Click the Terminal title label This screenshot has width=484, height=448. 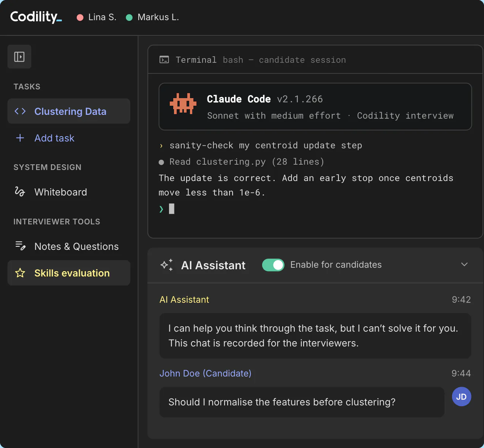tap(196, 60)
